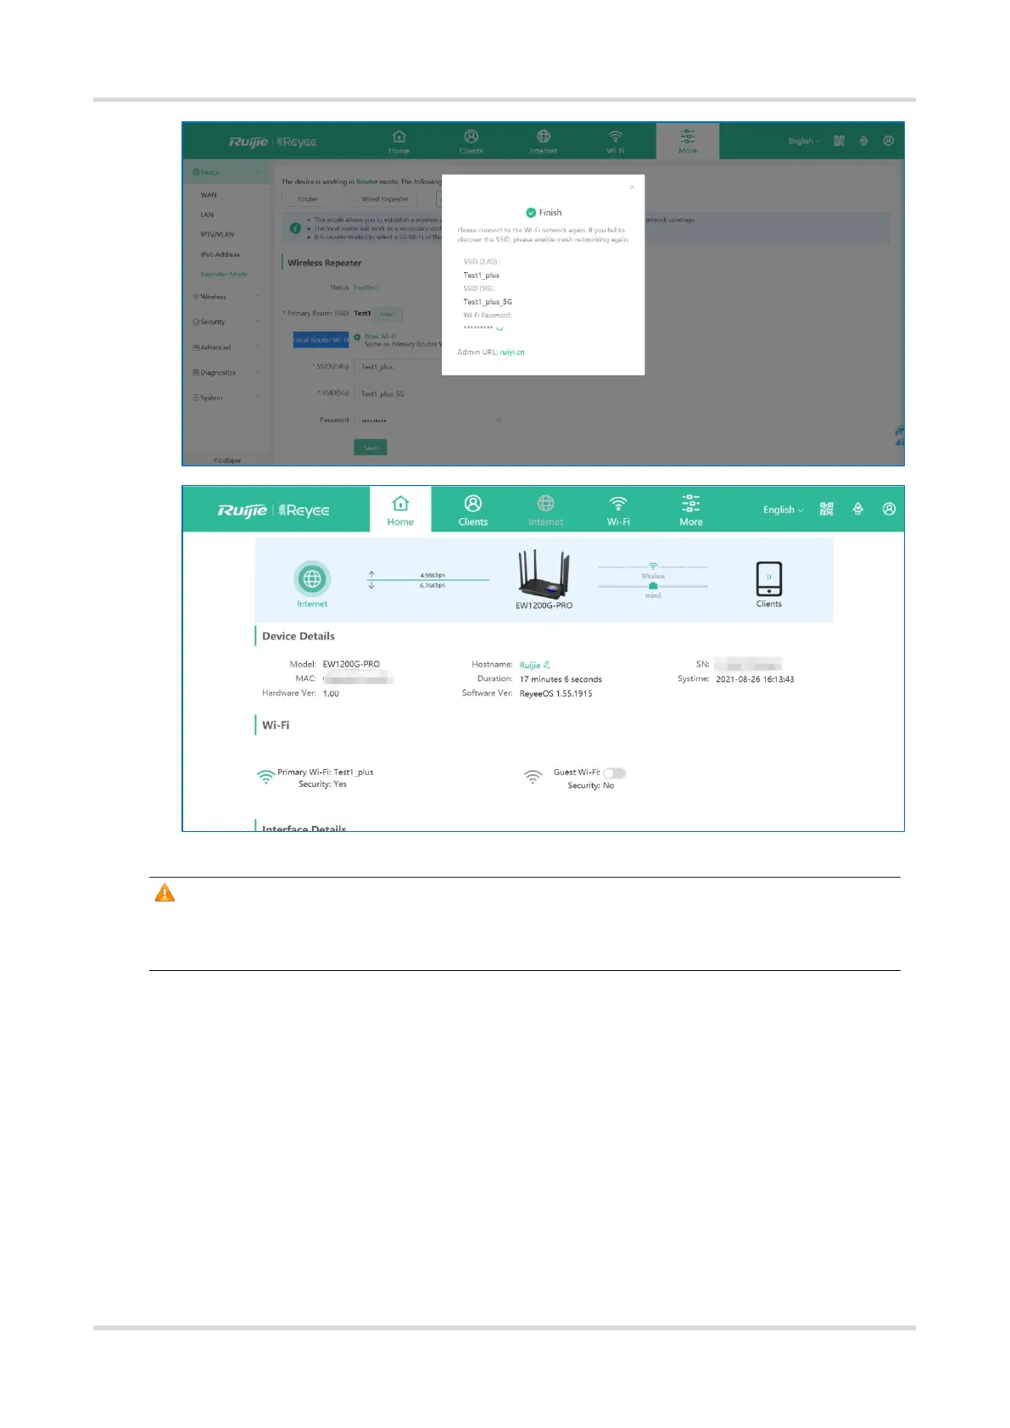This screenshot has height=1428, width=1010.
Task: Open Clients tab in upper screenshot
Action: coord(471,142)
